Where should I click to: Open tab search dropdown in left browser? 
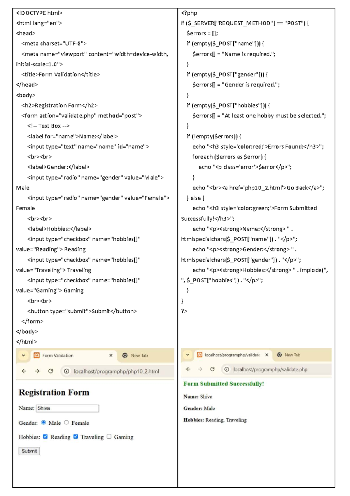pos(24,355)
